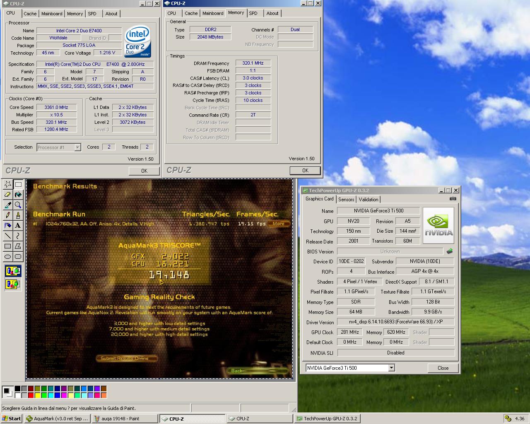530x424 pixels.
Task: Pick the Eraser tool in Paint
Action: click(x=7, y=195)
